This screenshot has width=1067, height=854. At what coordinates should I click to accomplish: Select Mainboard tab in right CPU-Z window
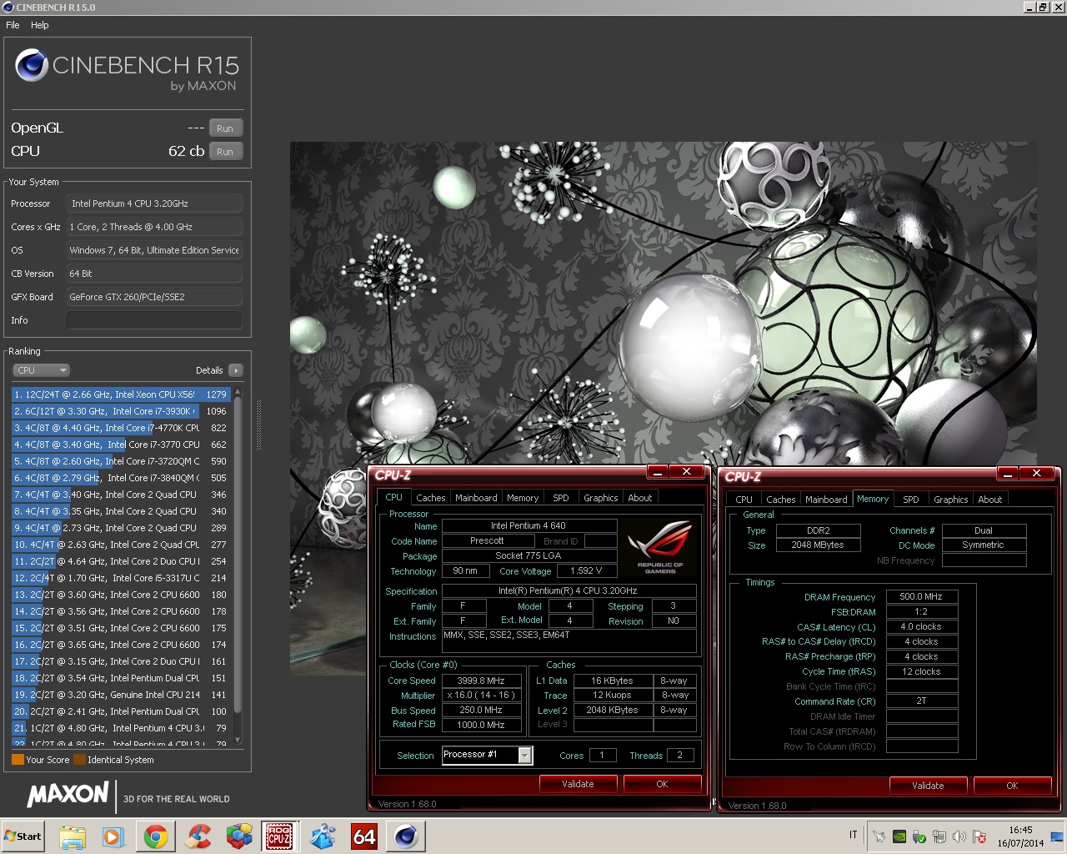tap(826, 500)
